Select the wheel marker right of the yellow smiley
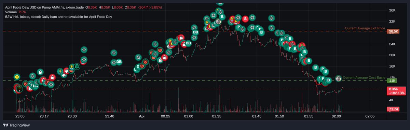The image size is (410, 130). [x=32, y=76]
